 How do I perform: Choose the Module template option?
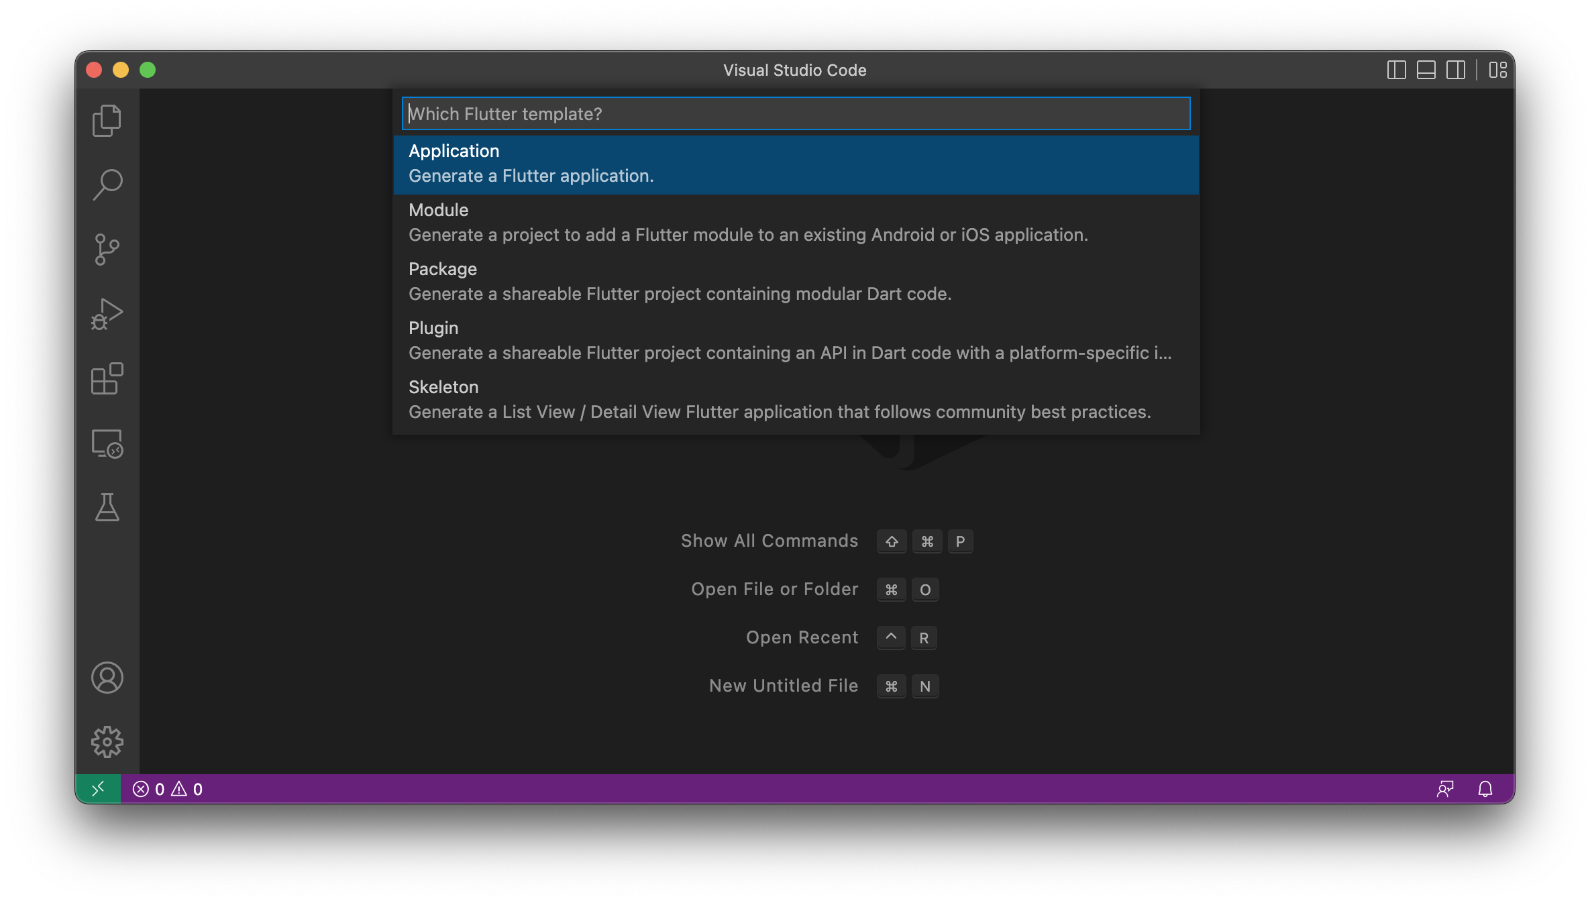pyautogui.click(x=796, y=223)
